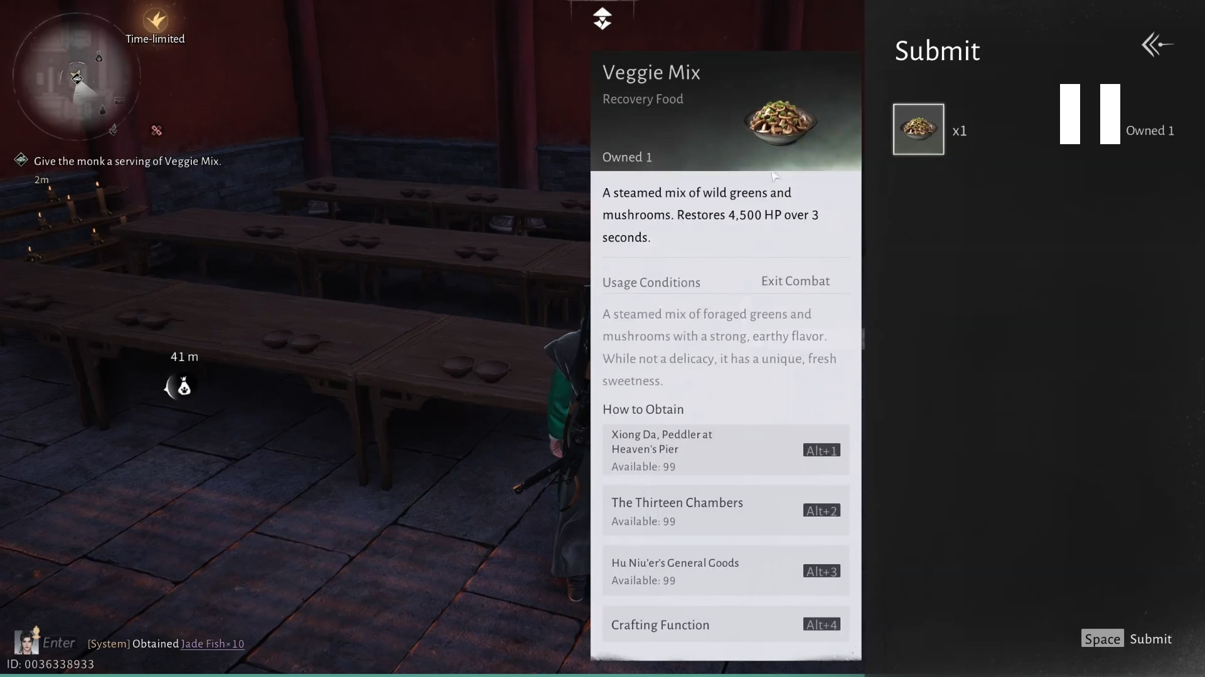1205x677 pixels.
Task: Click the Space Submit button
Action: 1127,639
